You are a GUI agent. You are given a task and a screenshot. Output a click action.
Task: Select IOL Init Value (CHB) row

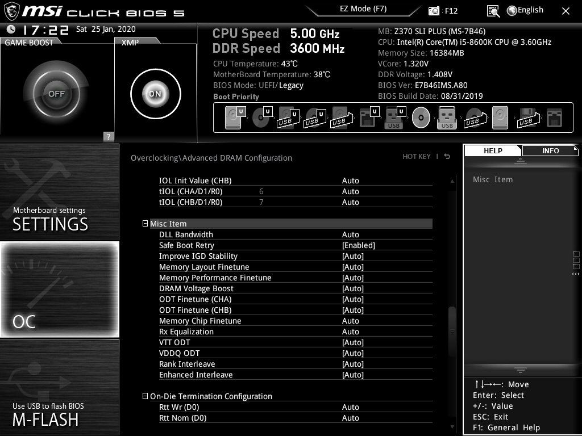click(296, 181)
